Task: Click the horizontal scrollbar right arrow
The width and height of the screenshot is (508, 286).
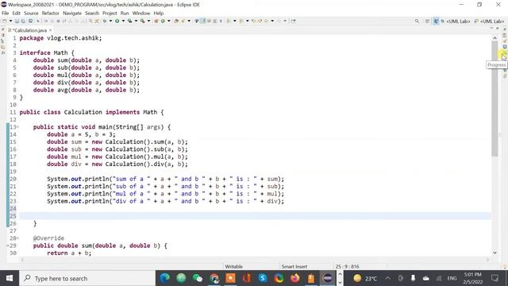Action: 487,260
